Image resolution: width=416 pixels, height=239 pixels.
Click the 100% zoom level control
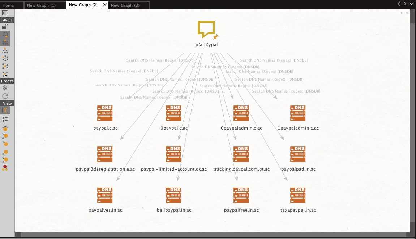[x=404, y=13]
